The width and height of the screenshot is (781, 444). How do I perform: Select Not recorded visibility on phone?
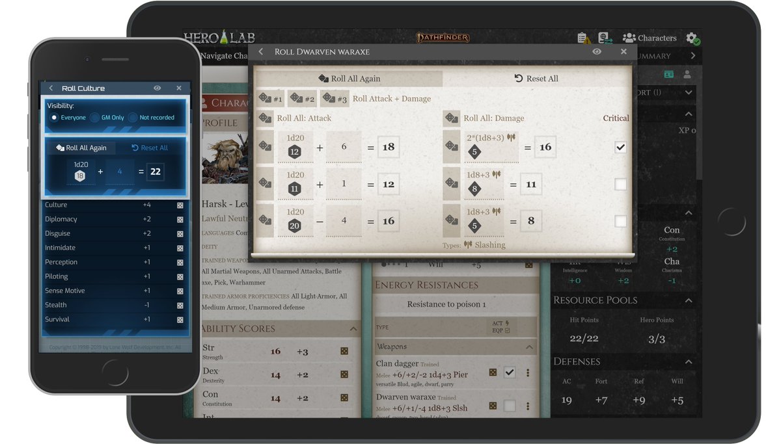[x=133, y=118]
